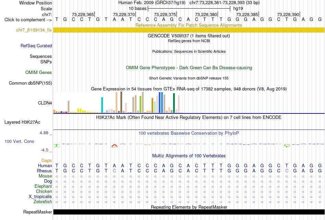This screenshot has width=325, height=220.
Task: Open the Layered H3K27Ac track label
Action: tap(22, 122)
